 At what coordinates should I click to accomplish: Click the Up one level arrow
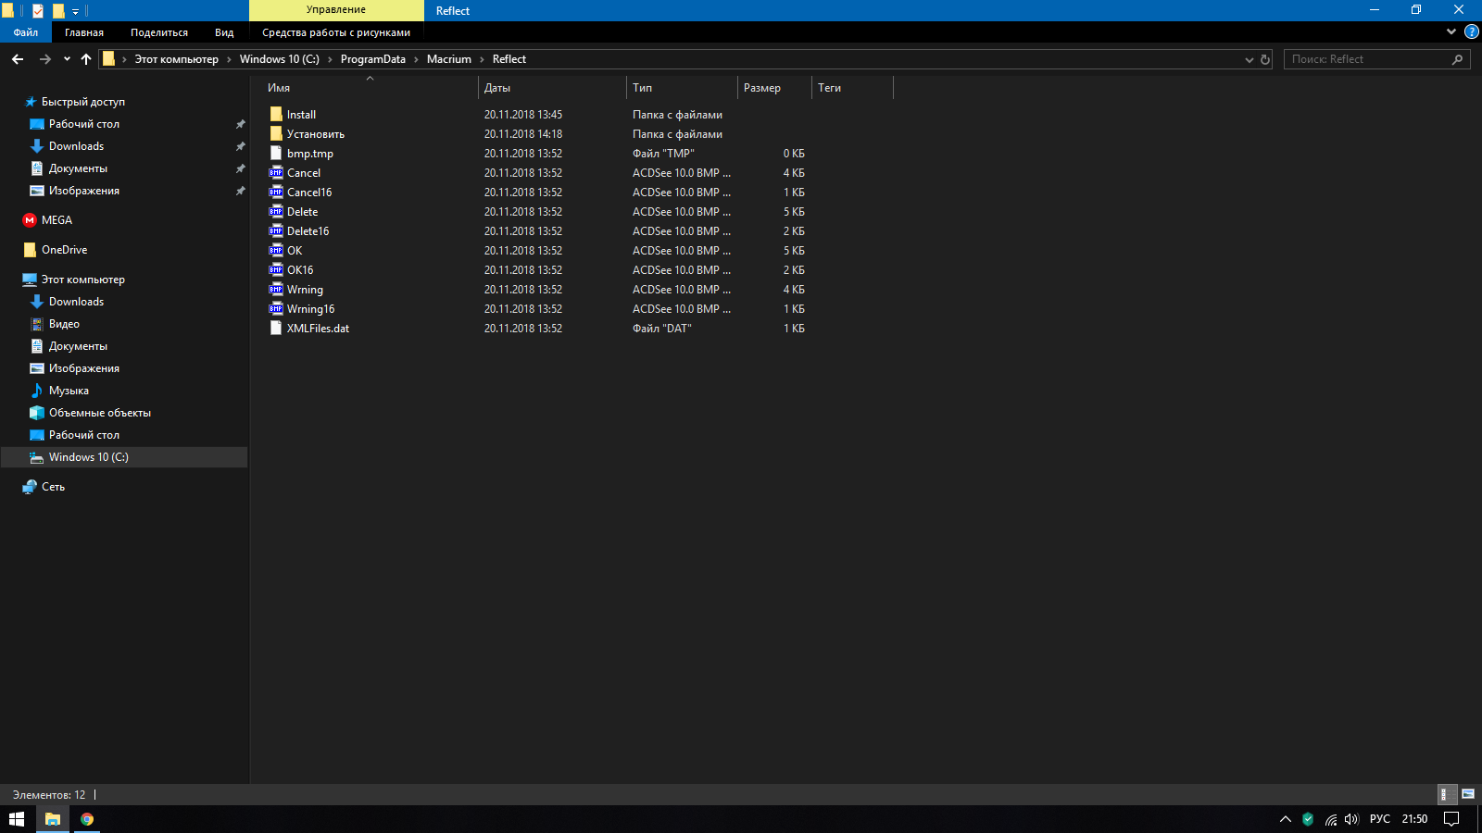click(86, 59)
